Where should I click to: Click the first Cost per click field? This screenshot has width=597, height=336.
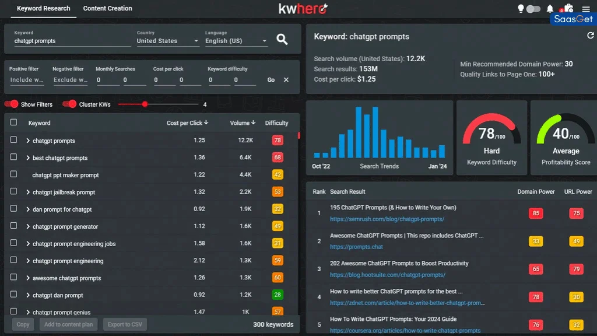coord(164,79)
